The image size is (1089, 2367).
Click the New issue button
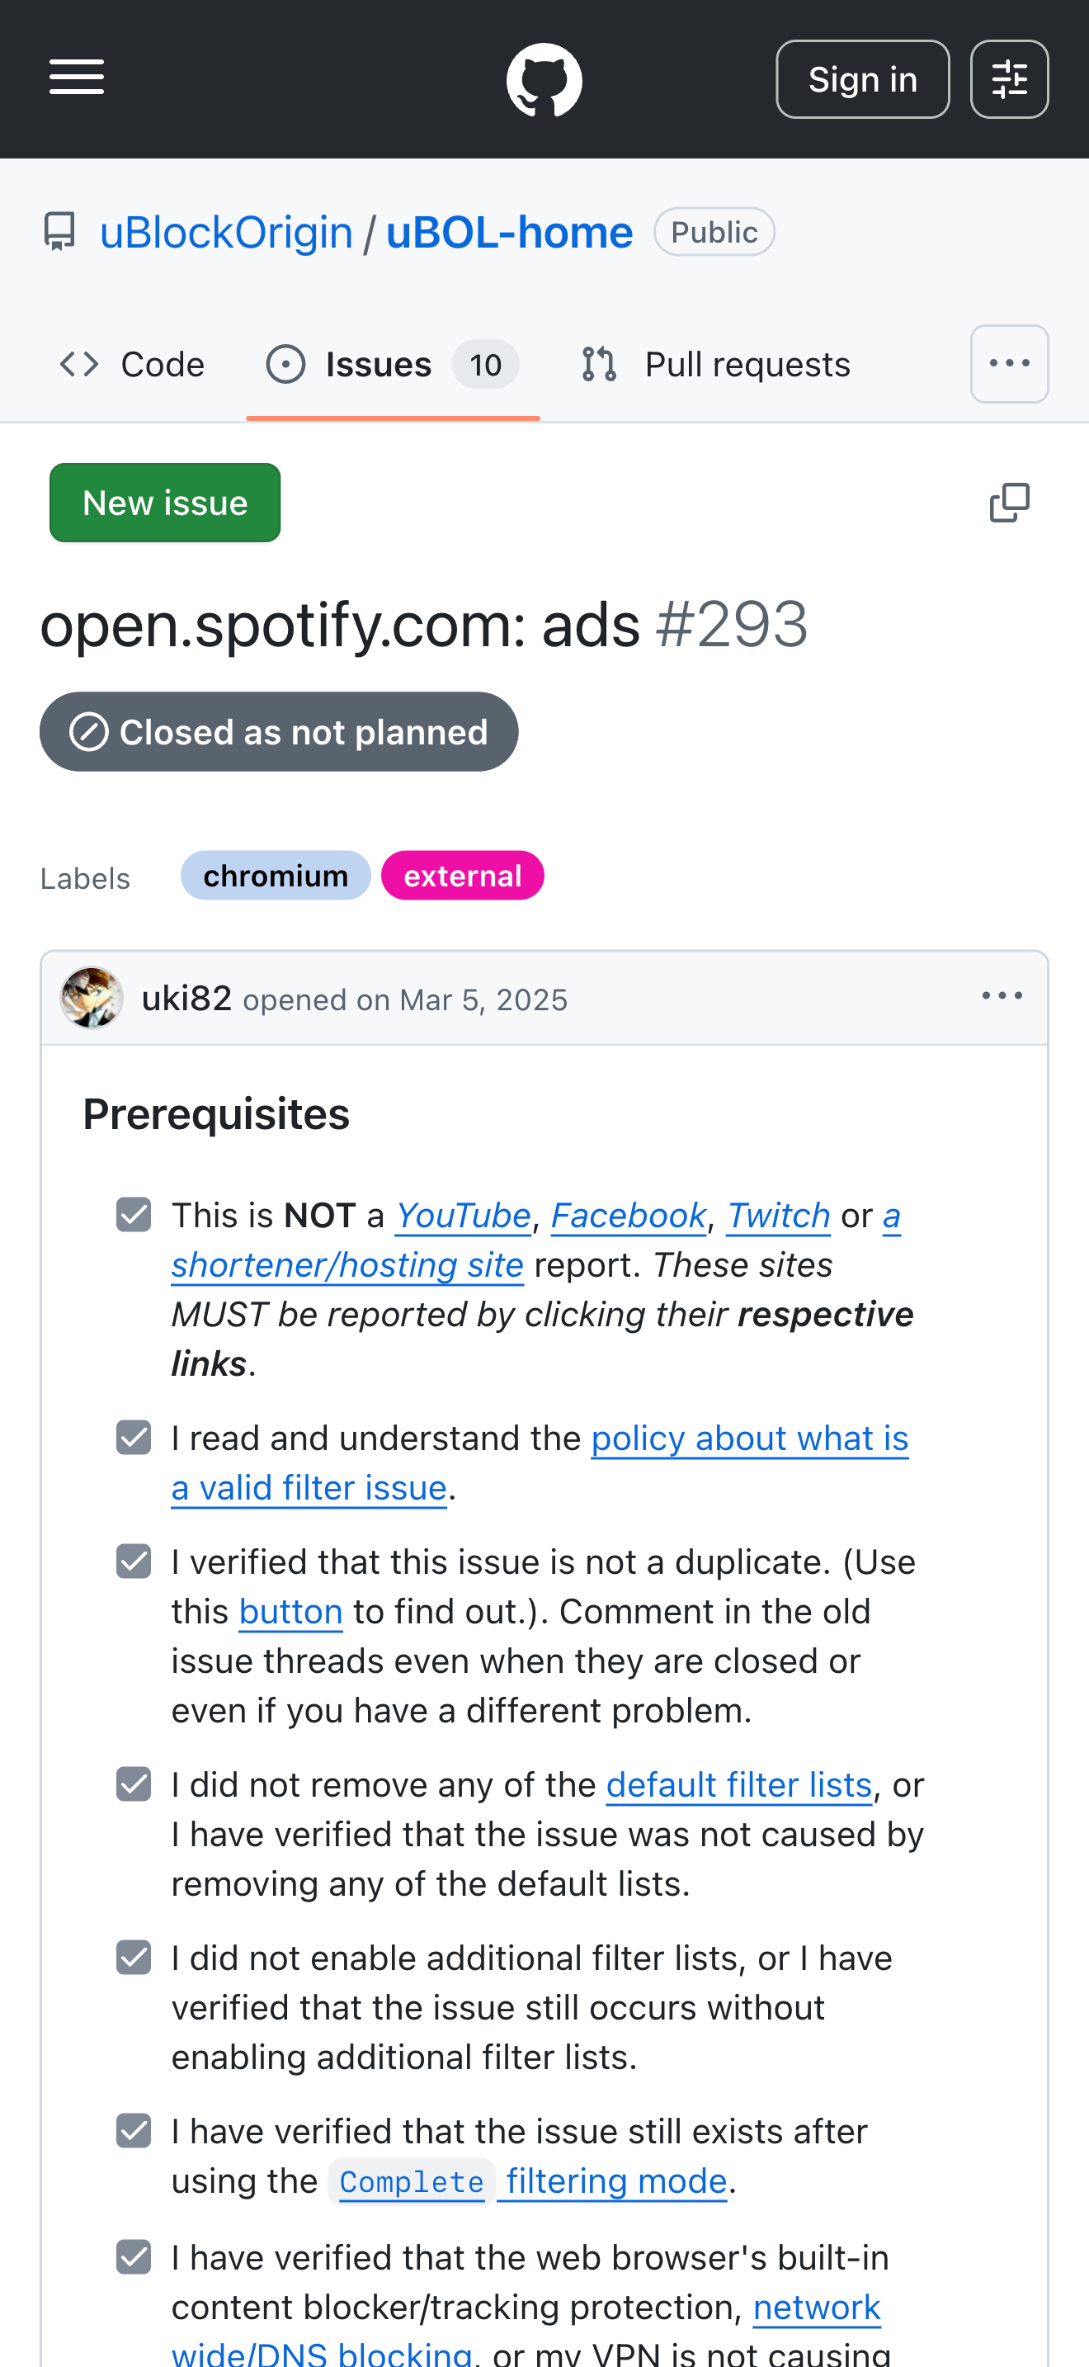(x=165, y=503)
